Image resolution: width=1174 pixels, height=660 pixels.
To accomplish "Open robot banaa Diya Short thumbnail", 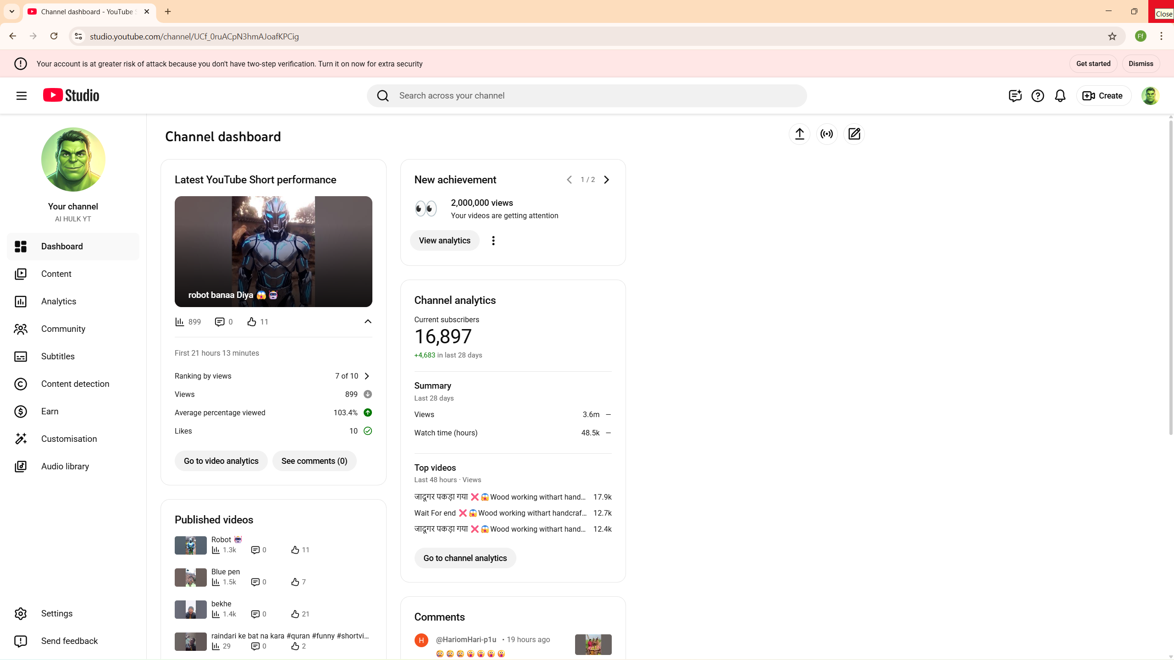I will coord(273,251).
